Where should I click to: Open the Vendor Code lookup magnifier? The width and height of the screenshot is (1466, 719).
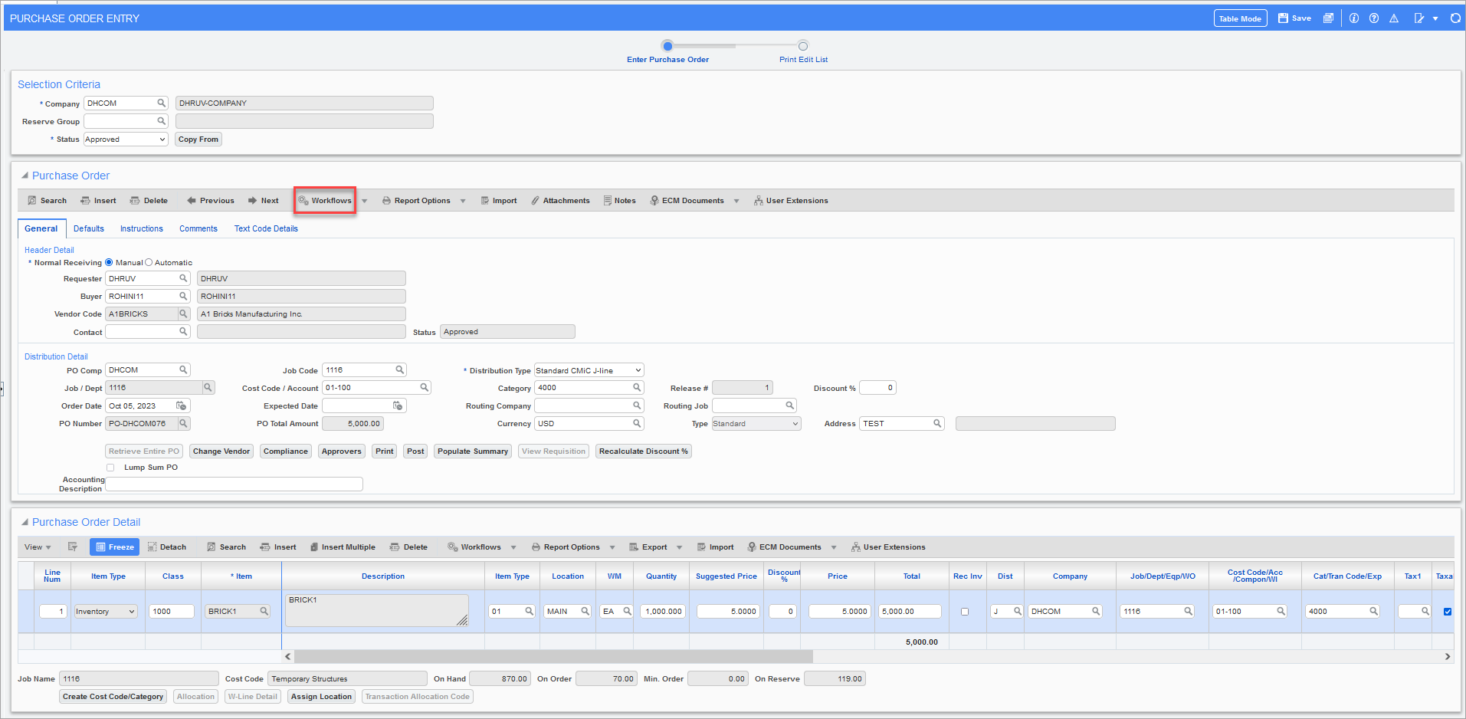pyautogui.click(x=182, y=314)
